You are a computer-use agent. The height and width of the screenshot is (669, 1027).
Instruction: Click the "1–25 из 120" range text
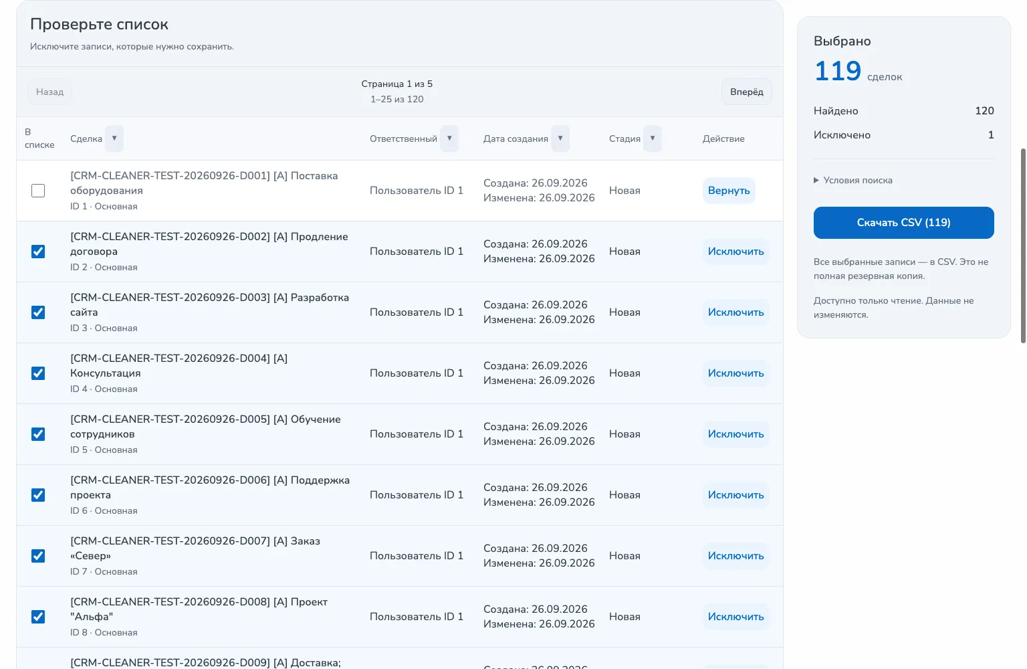coord(396,99)
